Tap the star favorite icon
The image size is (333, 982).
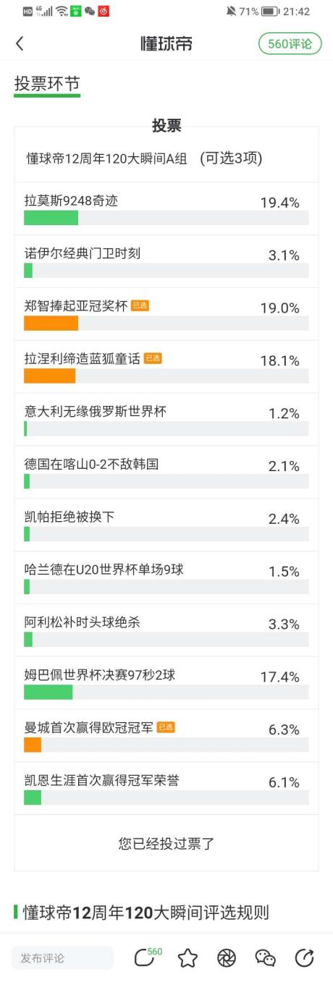pos(187,958)
